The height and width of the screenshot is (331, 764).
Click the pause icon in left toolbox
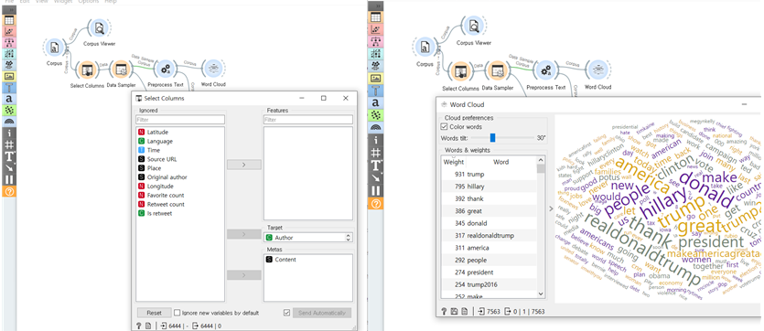[x=8, y=179]
